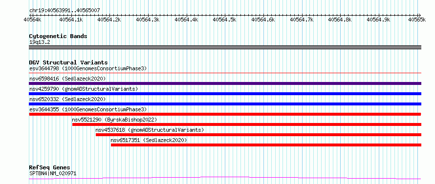
Task: Click the red esv3644355 variant bar
Action: pyautogui.click(x=225, y=114)
